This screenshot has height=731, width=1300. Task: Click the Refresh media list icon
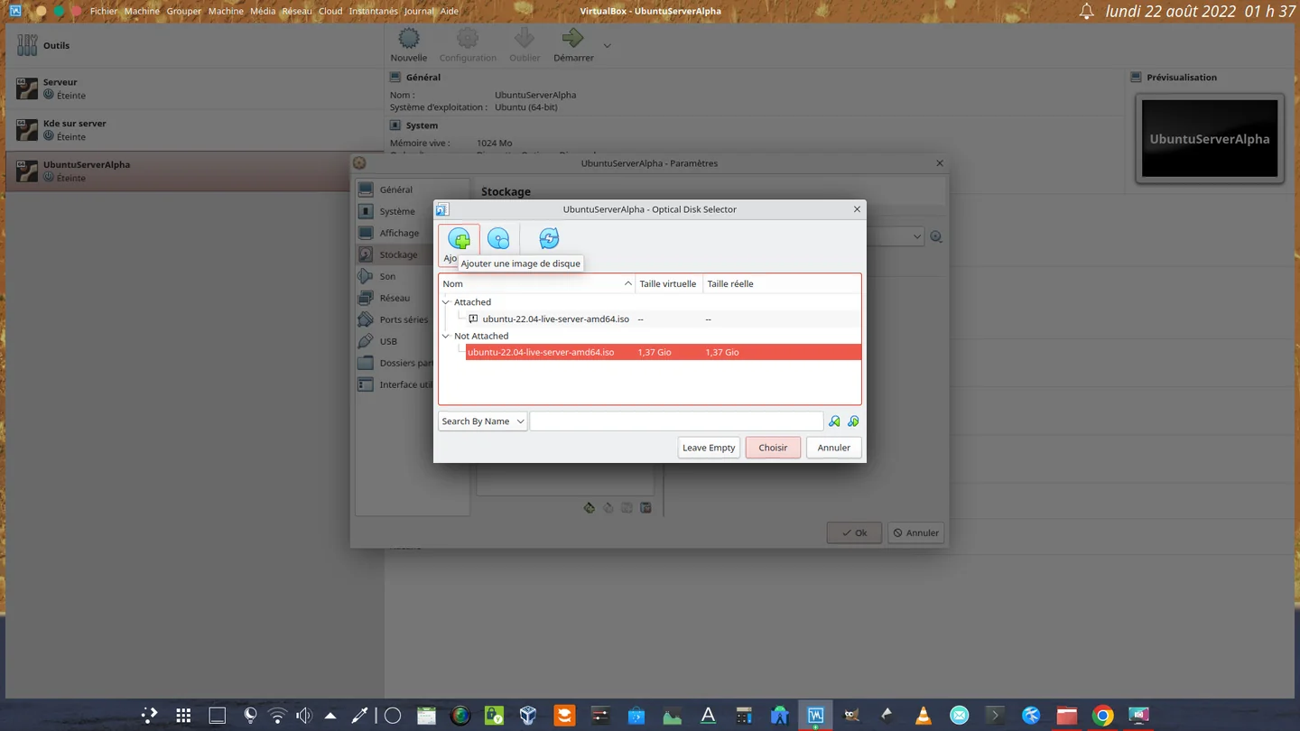point(549,239)
